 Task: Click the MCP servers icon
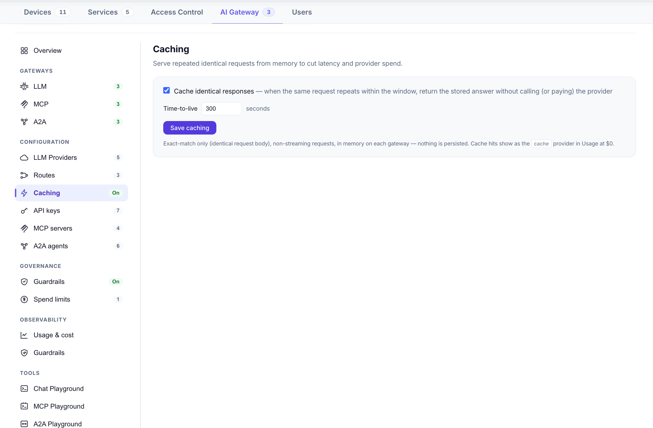(x=24, y=228)
